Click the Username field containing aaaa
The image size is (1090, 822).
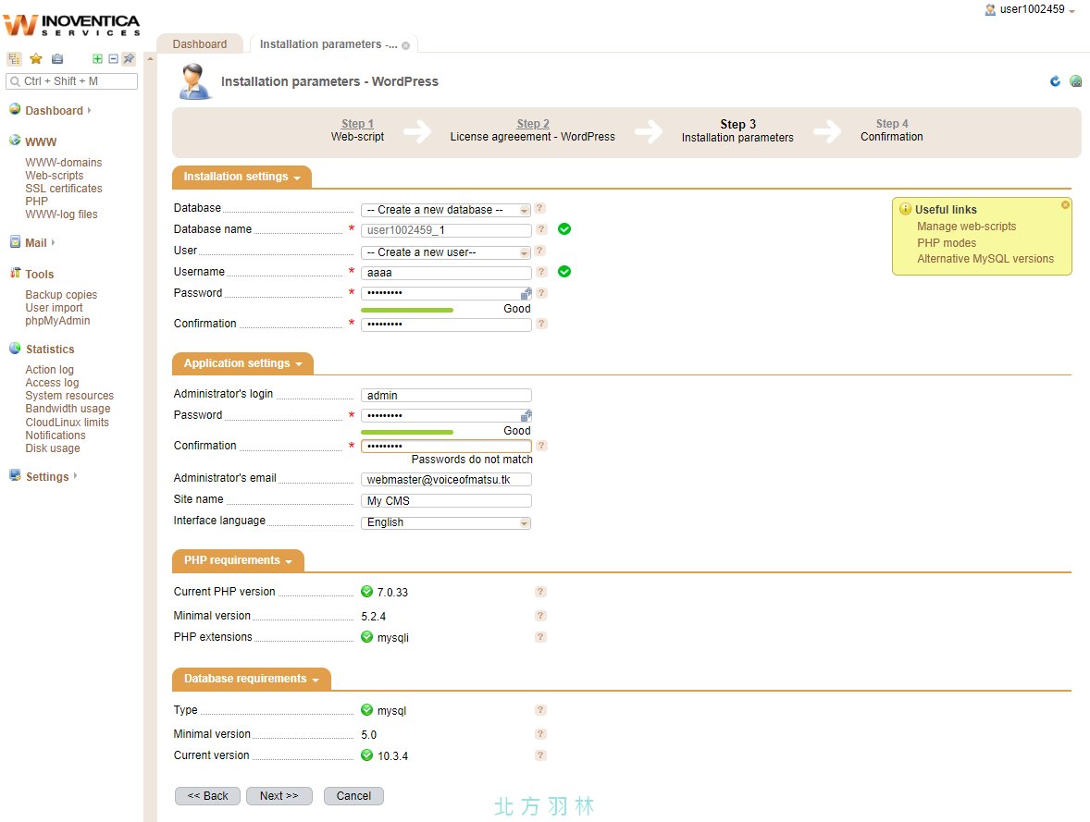[446, 273]
